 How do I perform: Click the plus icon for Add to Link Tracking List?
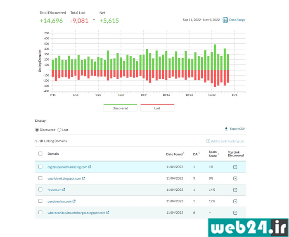pyautogui.click(x=208, y=141)
